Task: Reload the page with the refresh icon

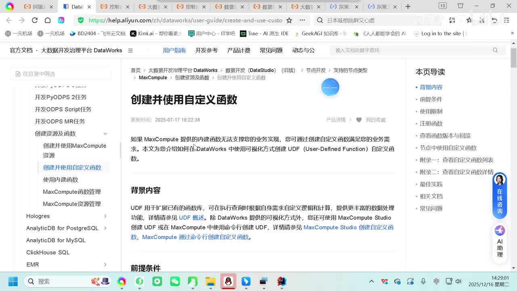Action: coord(35,20)
